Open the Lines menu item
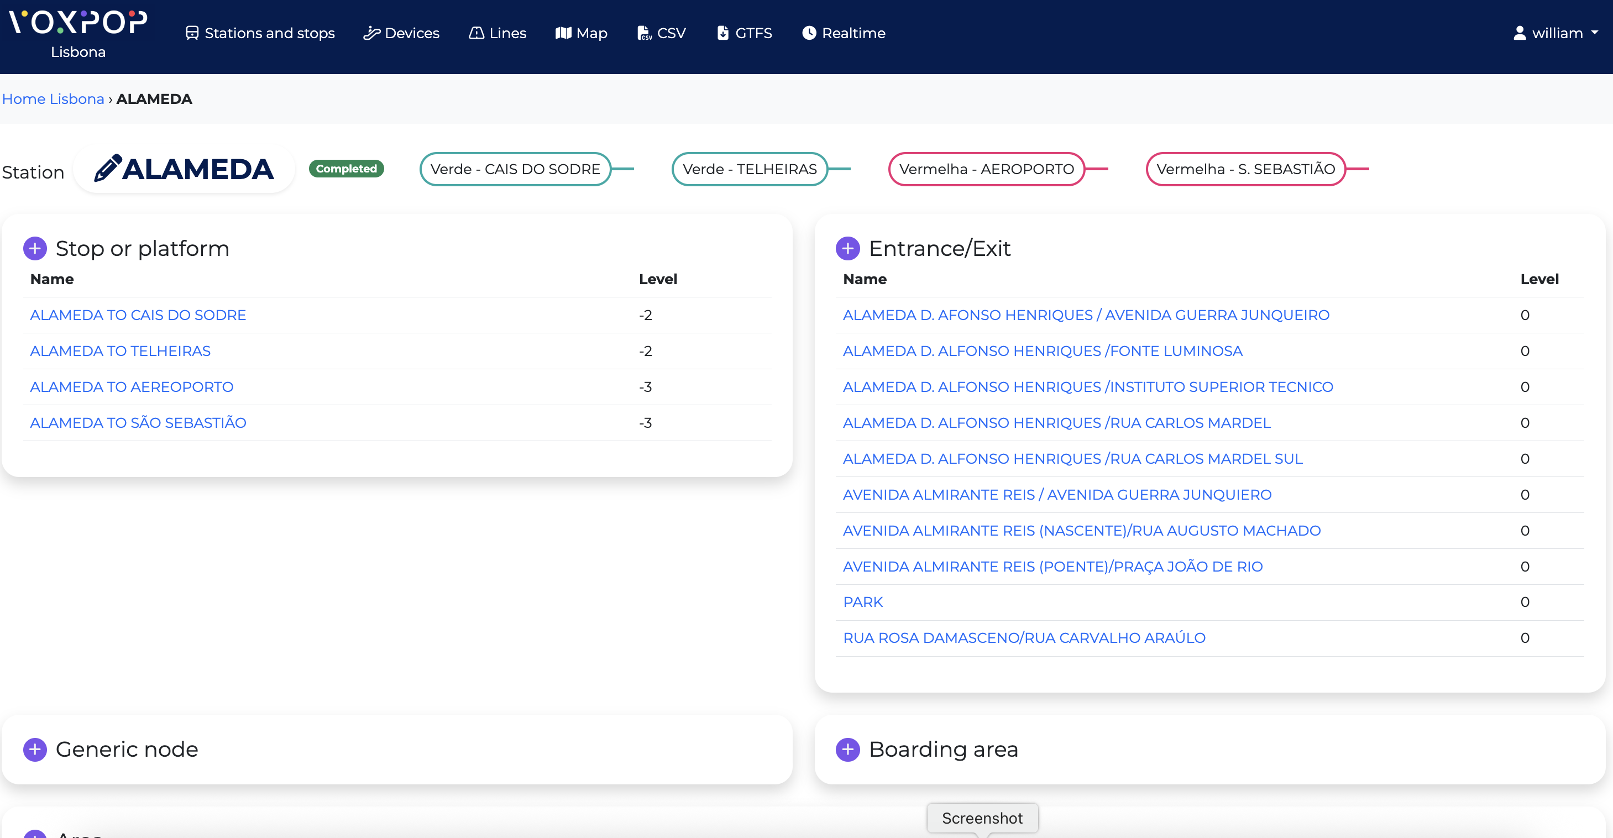The width and height of the screenshot is (1613, 838). pyautogui.click(x=498, y=33)
